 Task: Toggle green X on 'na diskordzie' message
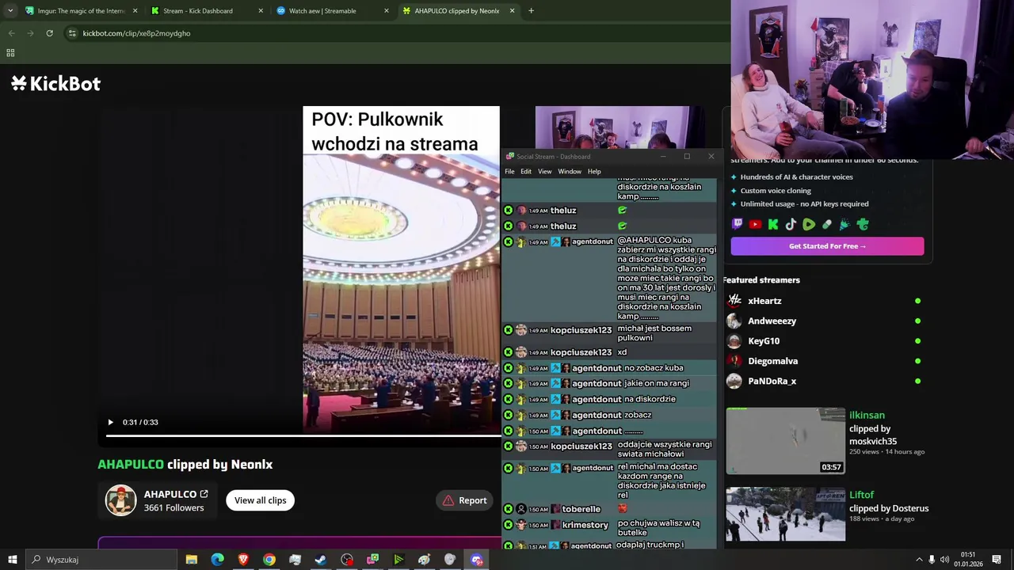point(509,400)
